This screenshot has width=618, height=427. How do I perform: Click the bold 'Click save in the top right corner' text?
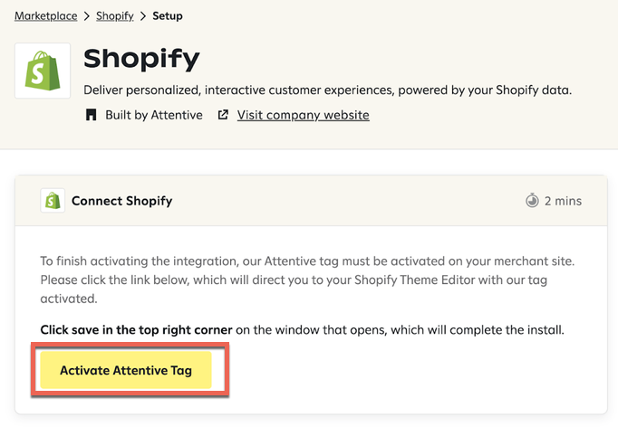tap(136, 329)
